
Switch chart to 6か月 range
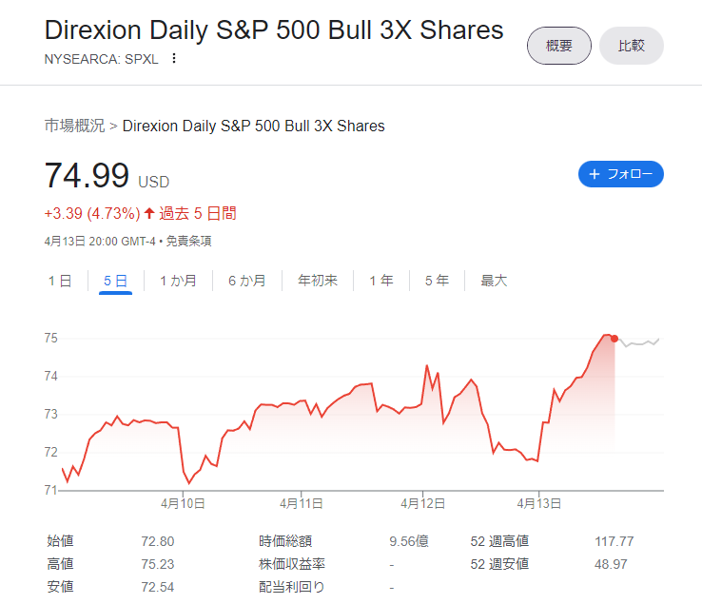tap(247, 281)
